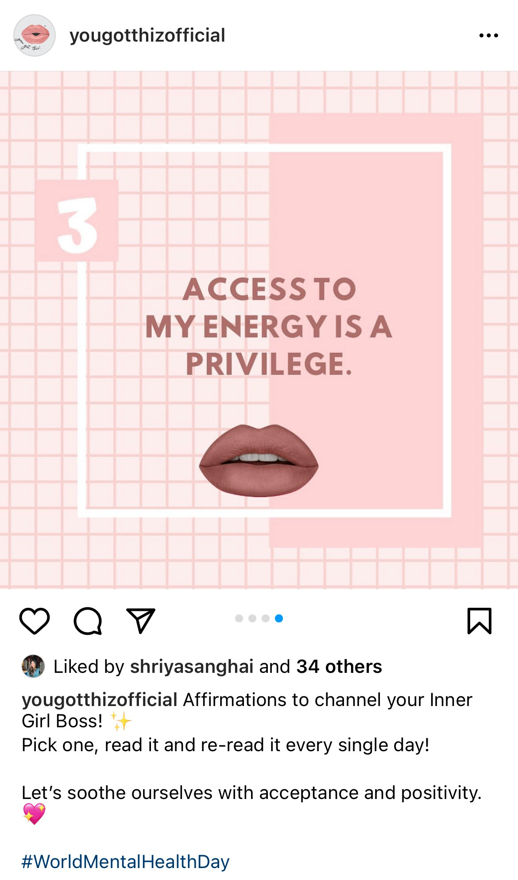Open the three-dot more options menu

(489, 35)
